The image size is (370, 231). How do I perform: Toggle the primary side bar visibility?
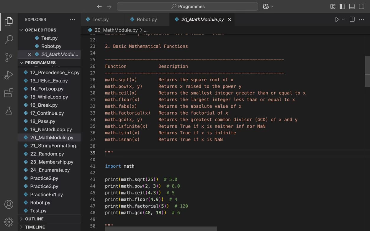pyautogui.click(x=342, y=6)
